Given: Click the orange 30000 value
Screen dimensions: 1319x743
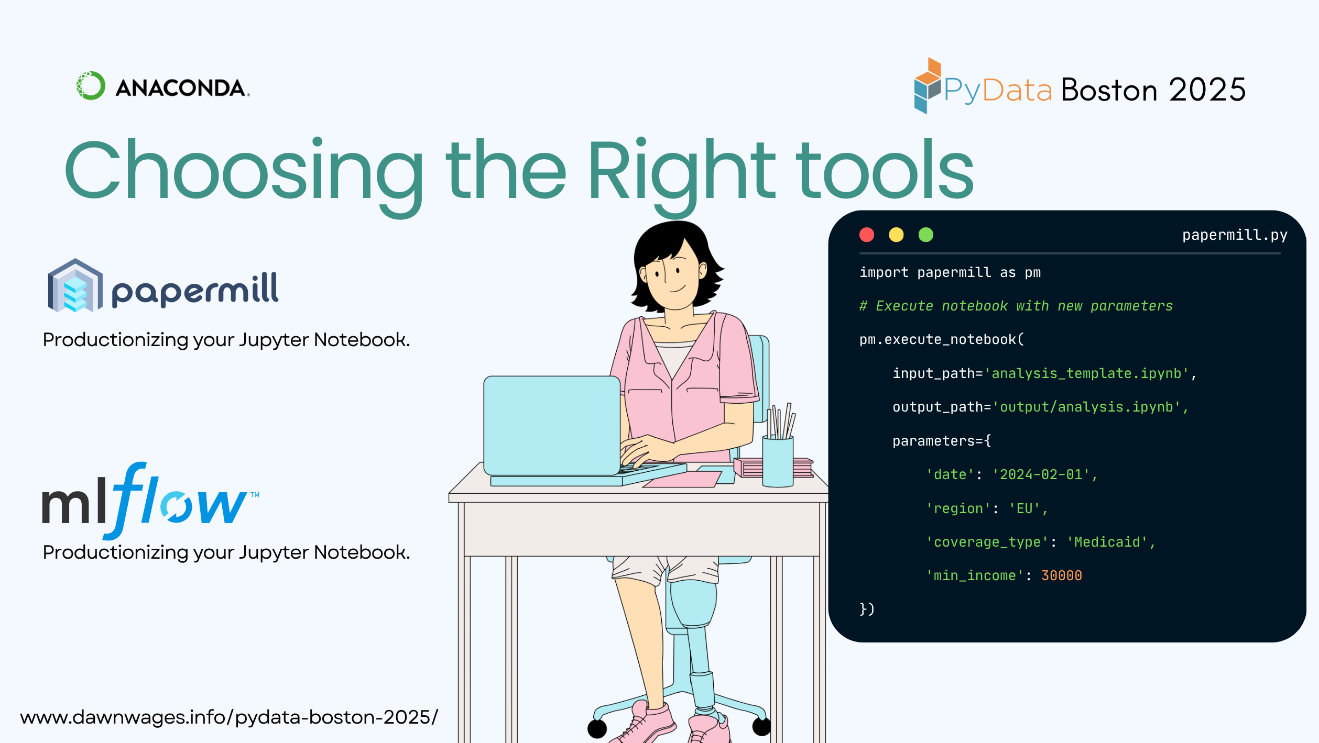Looking at the screenshot, I should click(x=1061, y=575).
